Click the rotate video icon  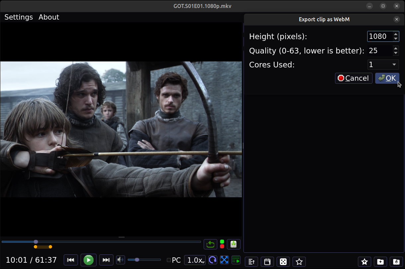(213, 260)
